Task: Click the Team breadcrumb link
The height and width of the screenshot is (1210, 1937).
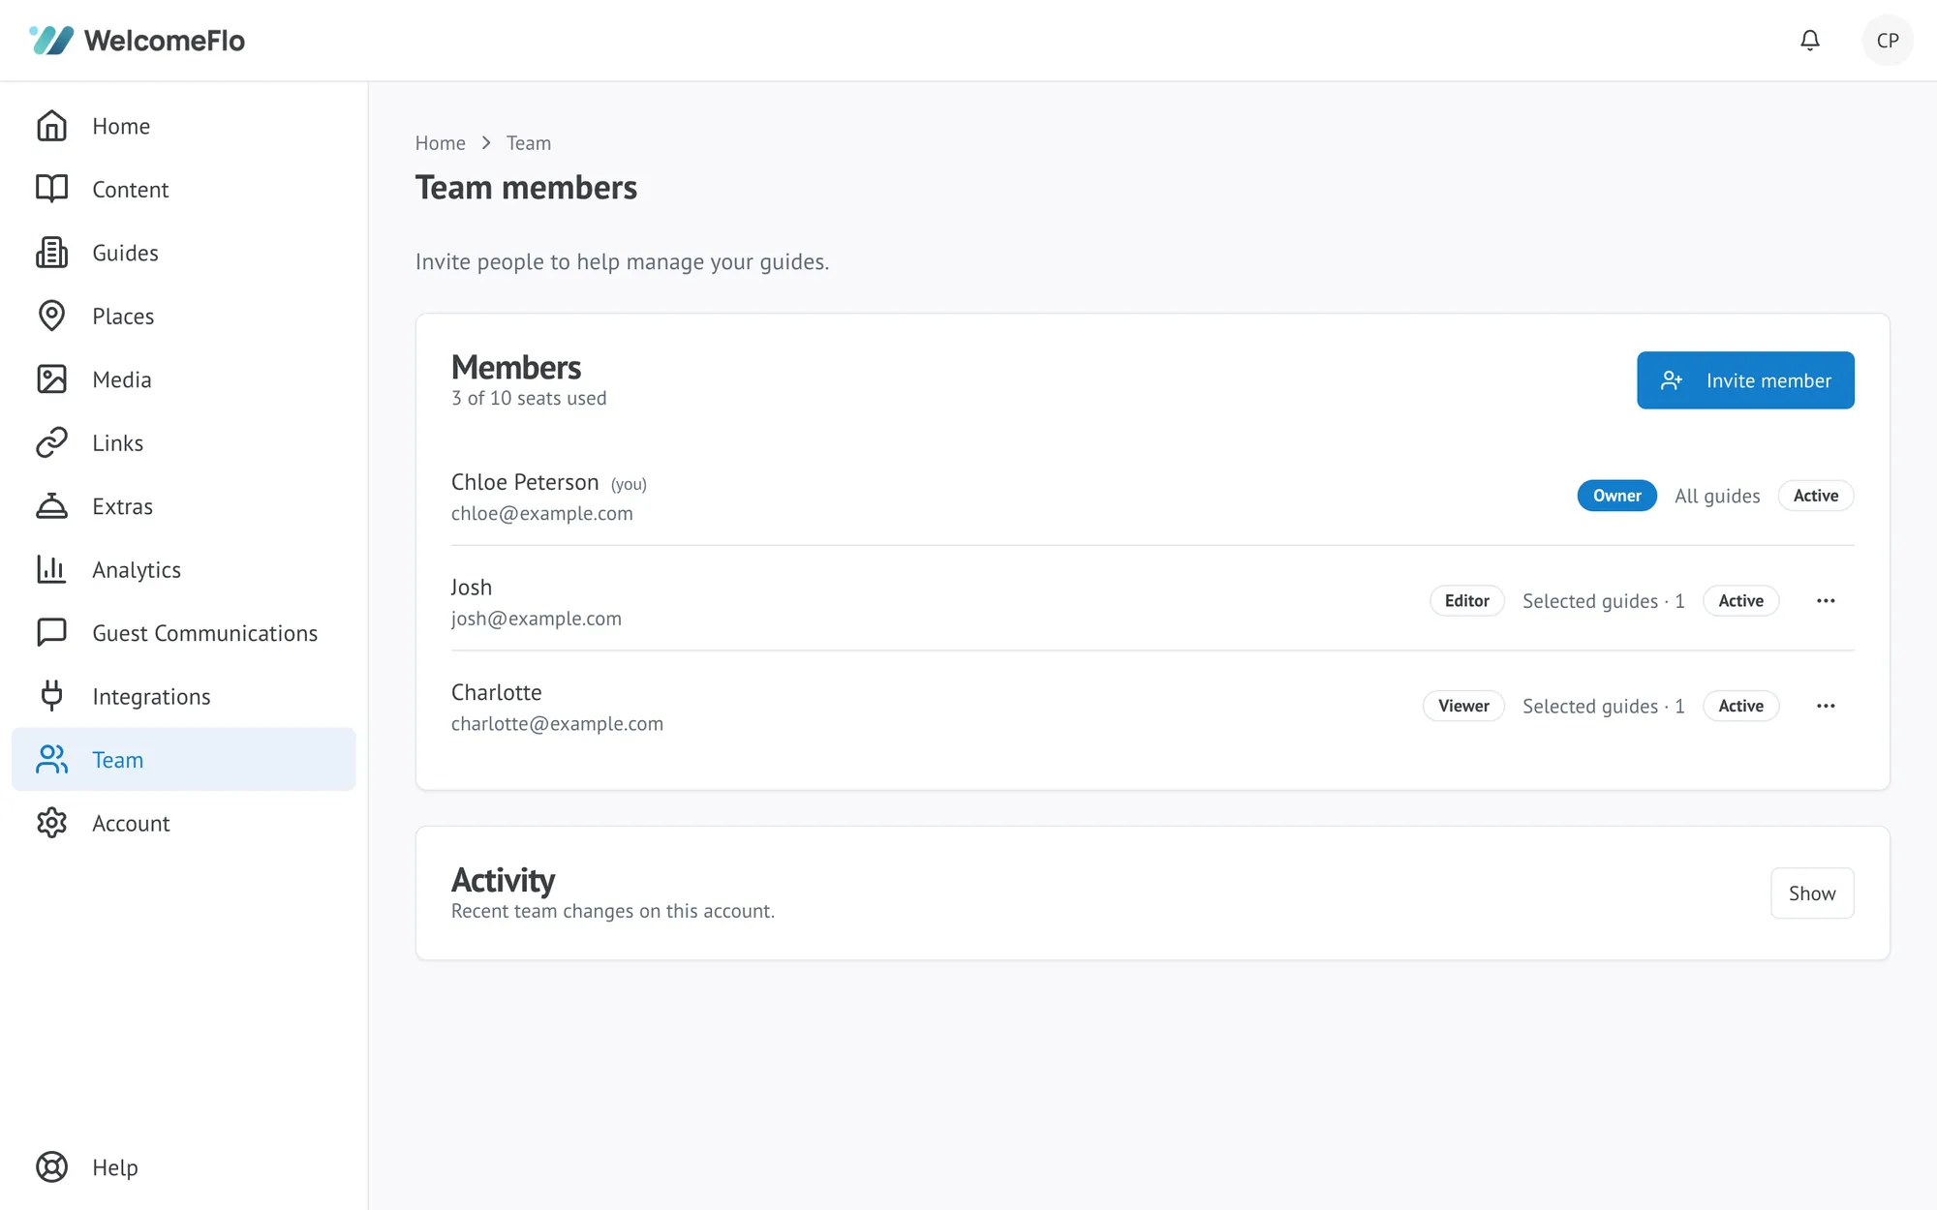Action: coord(529,143)
